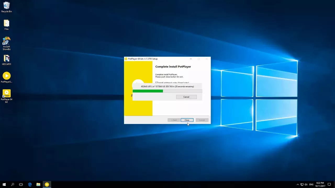Open the Windows Start menu

pyautogui.click(x=4, y=185)
